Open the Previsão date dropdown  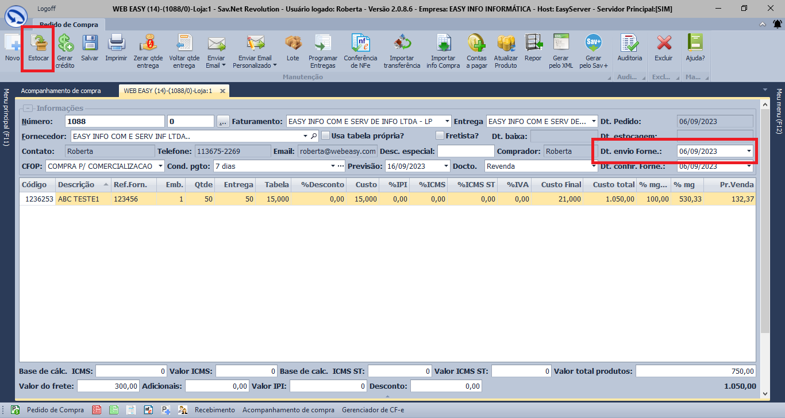click(x=447, y=166)
